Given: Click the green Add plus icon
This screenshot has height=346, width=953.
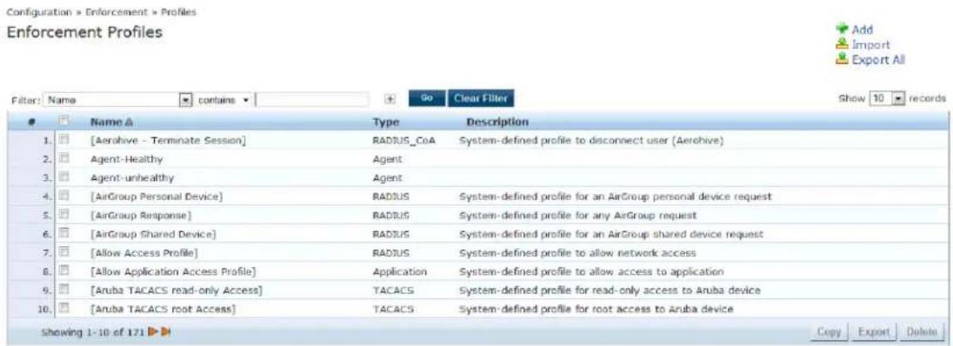Looking at the screenshot, I should click(x=843, y=30).
